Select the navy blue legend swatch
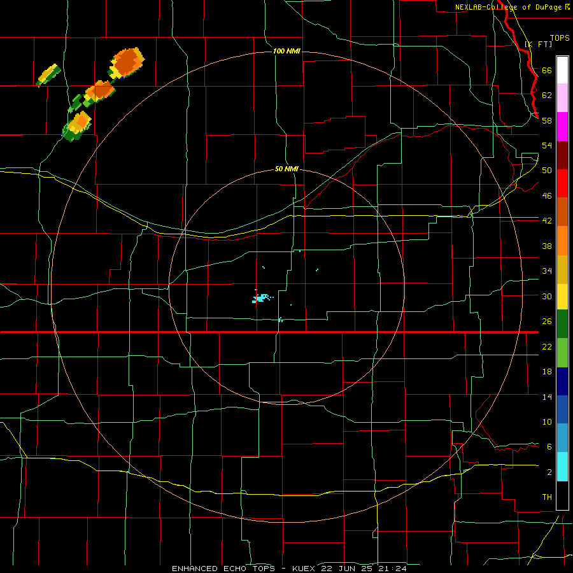The height and width of the screenshot is (573, 573). (x=562, y=381)
